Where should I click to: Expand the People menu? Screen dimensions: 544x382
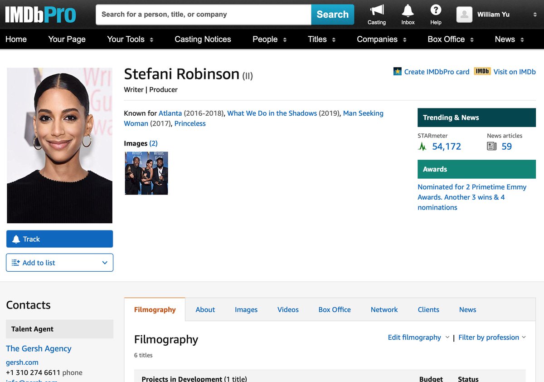285,40
